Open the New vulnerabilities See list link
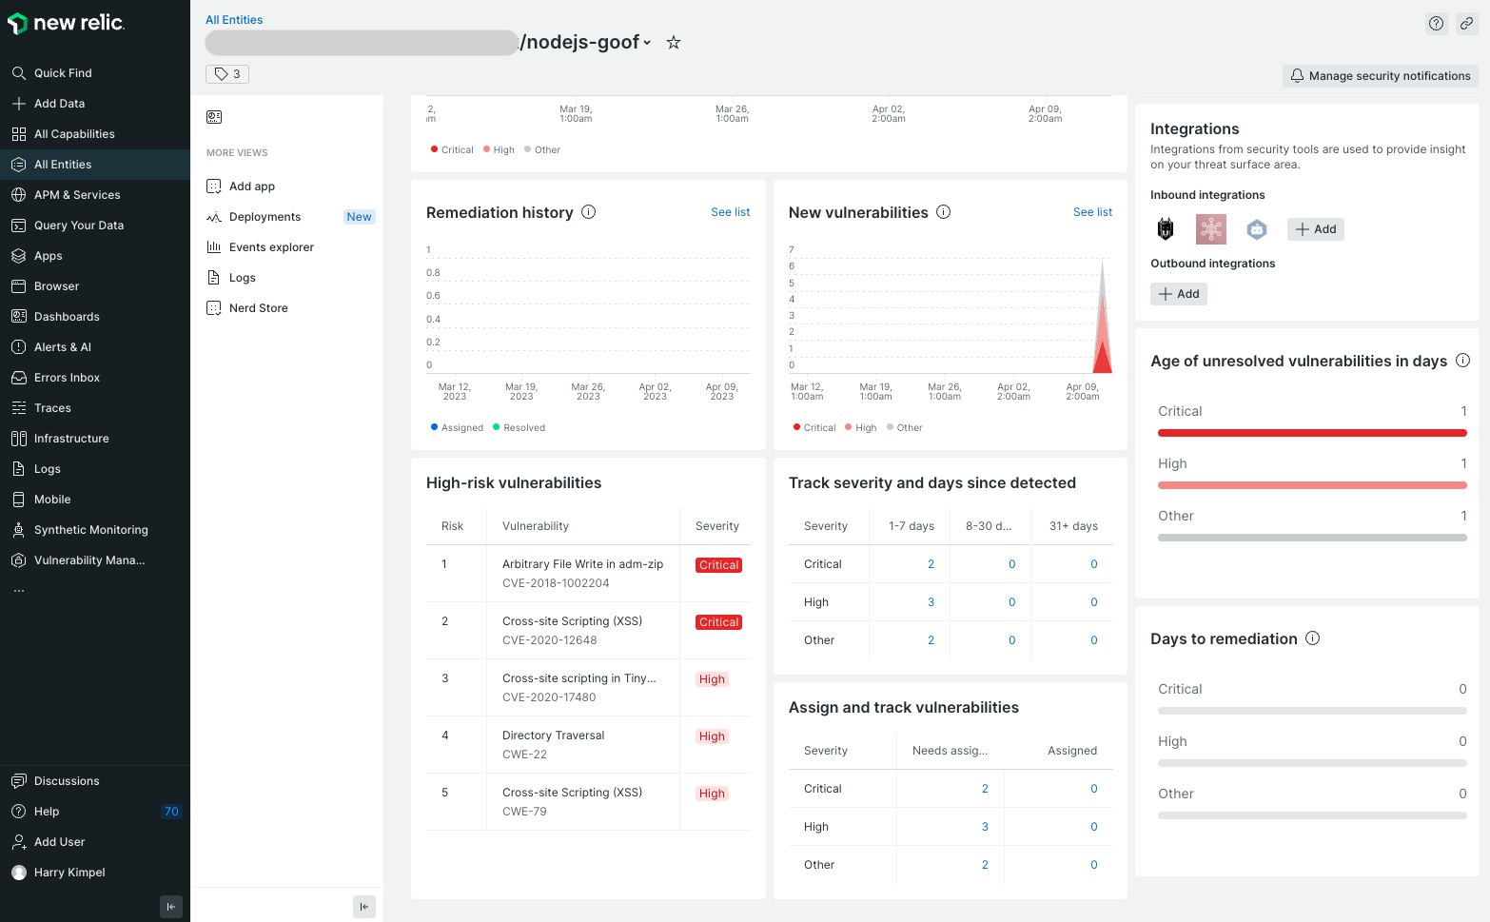This screenshot has height=922, width=1490. coord(1092,212)
